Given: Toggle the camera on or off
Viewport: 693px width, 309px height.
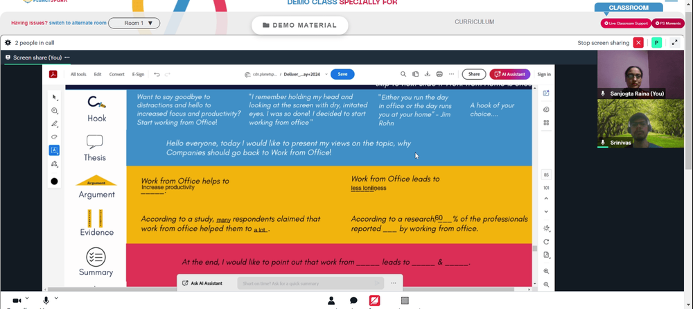Looking at the screenshot, I should coord(17,301).
